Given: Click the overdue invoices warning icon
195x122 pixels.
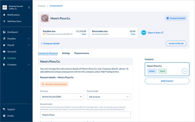Looking at the screenshot, I should [44, 34].
